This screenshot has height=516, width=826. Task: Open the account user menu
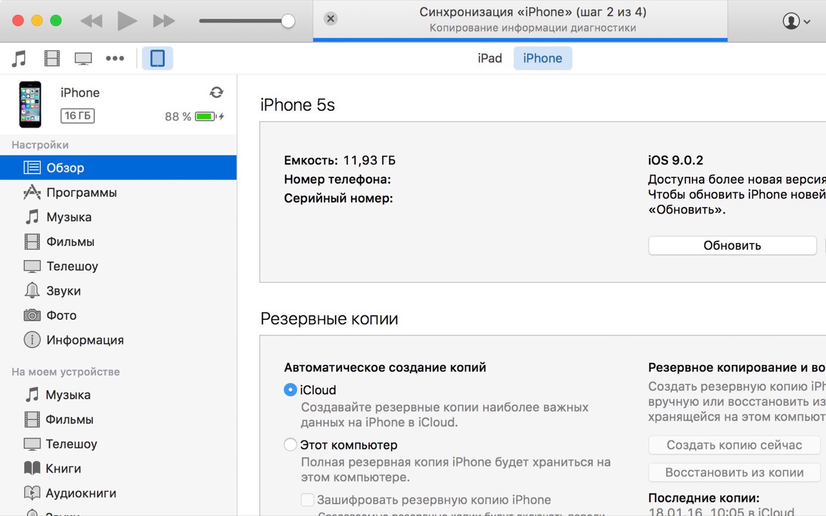[x=797, y=21]
